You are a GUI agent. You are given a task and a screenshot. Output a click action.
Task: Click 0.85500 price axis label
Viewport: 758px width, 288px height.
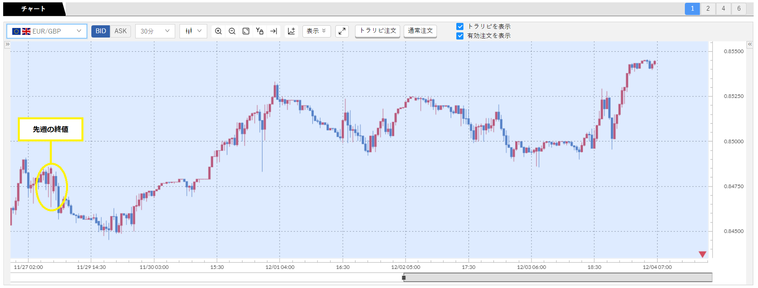[x=733, y=51]
